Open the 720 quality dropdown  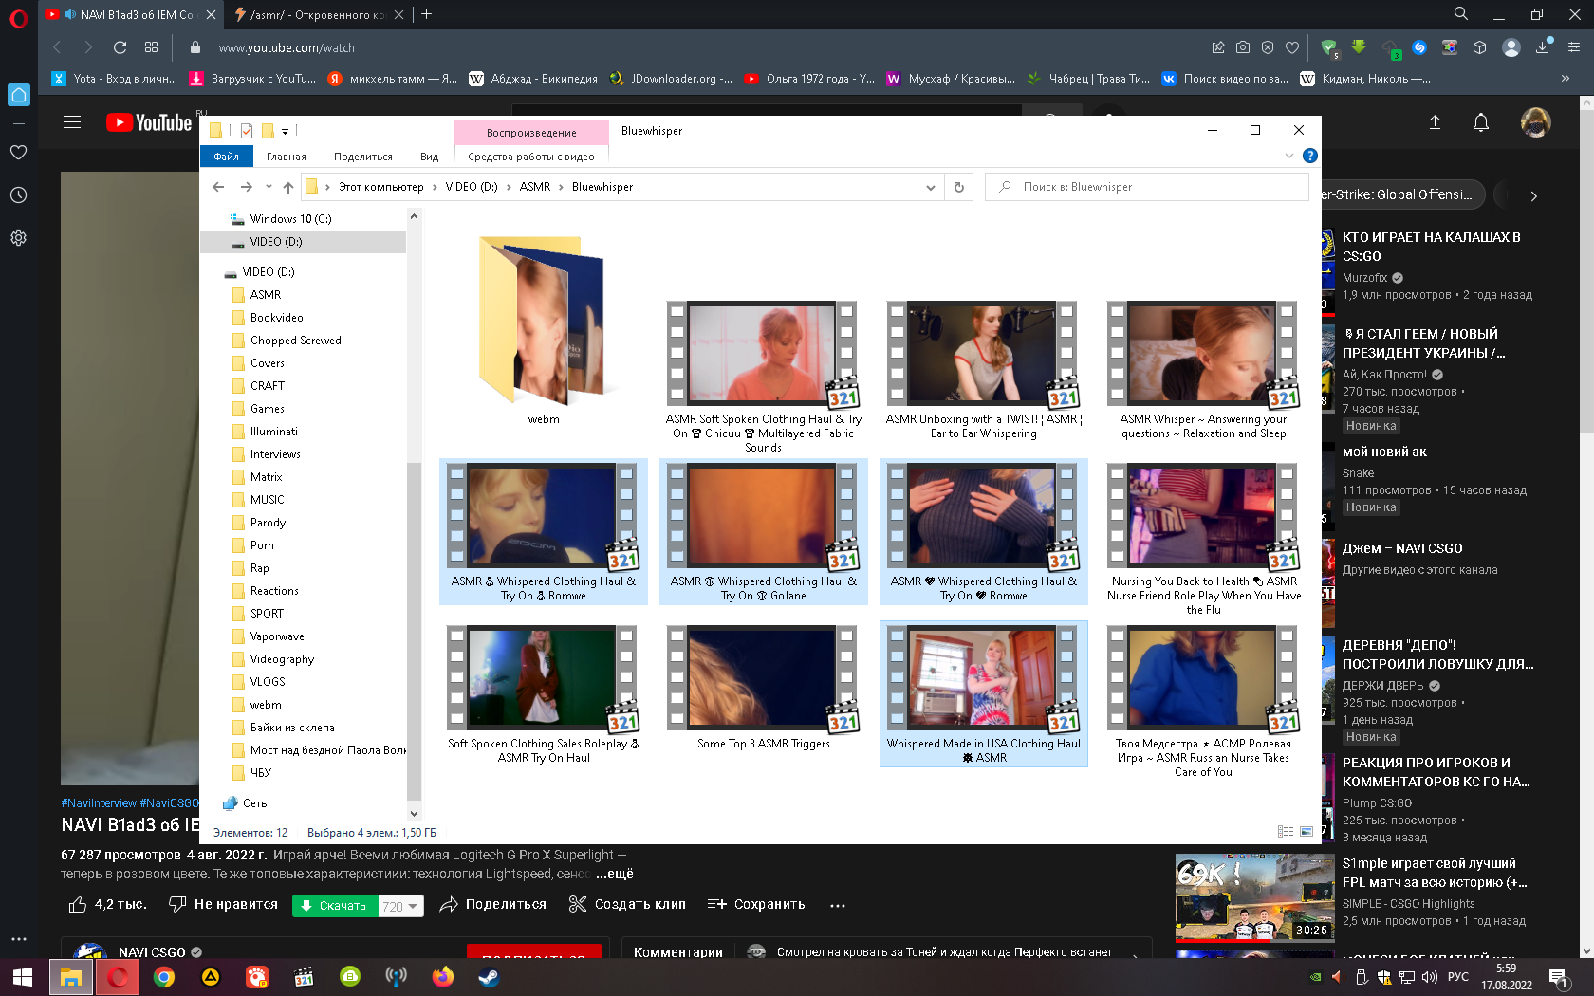(x=400, y=906)
